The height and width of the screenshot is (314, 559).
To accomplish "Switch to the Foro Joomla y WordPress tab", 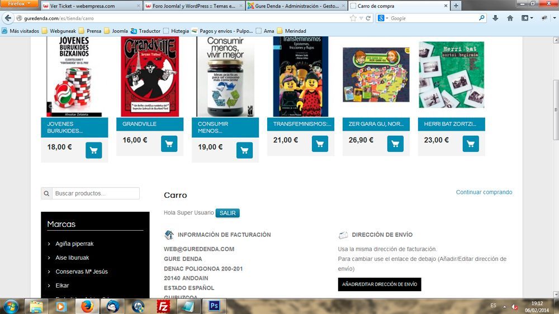I will (194, 6).
